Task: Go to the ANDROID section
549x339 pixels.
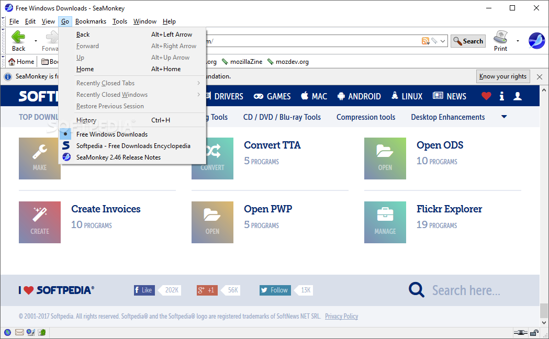Action: click(x=359, y=96)
